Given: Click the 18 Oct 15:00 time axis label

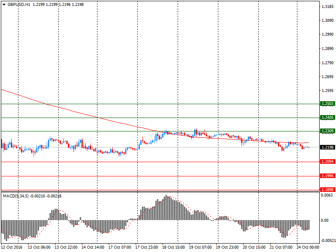Looking at the screenshot, I should pos(173,247).
